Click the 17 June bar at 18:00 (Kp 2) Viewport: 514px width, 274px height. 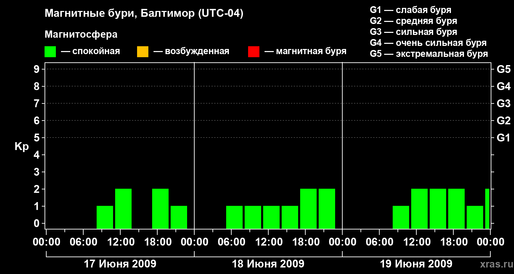click(160, 209)
